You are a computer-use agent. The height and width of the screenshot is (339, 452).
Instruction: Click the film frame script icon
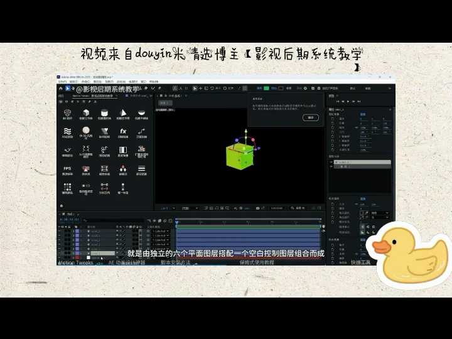tap(104, 168)
